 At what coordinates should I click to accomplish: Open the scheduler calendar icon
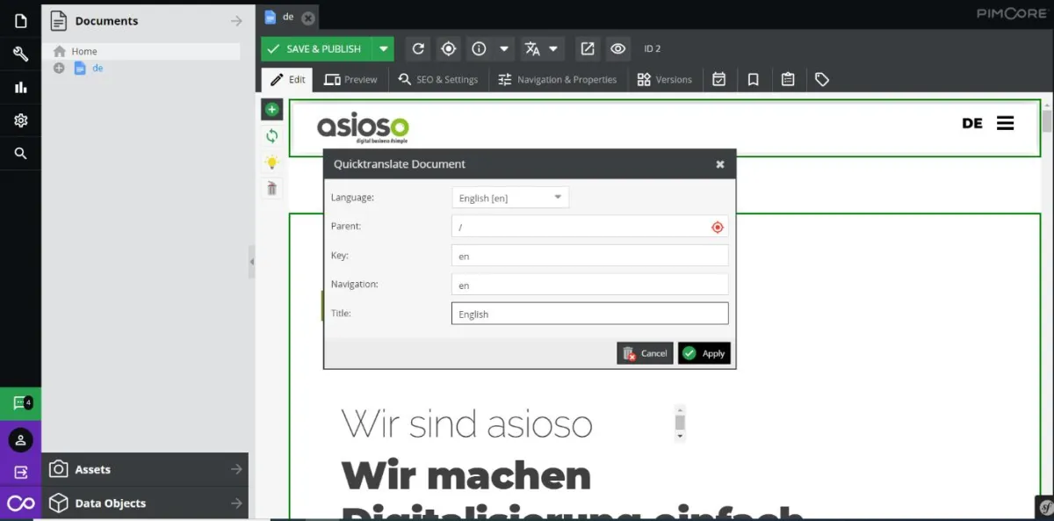tap(719, 79)
